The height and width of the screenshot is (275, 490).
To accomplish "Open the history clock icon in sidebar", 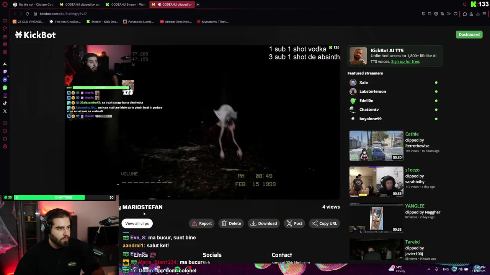I will (x=5, y=131).
